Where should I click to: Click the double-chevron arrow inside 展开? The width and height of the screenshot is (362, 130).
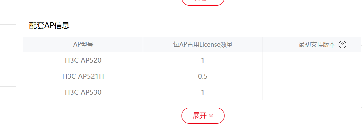pyautogui.click(x=211, y=116)
